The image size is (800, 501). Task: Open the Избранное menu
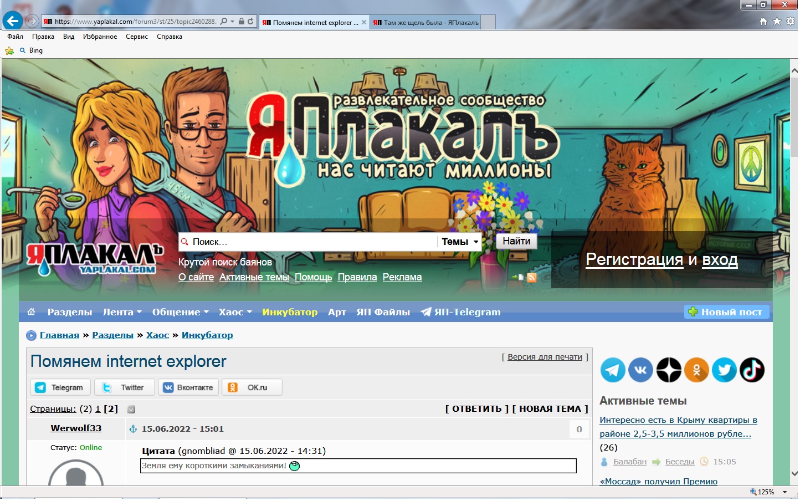tap(100, 37)
